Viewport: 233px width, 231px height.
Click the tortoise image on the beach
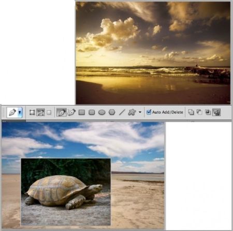click(x=66, y=192)
